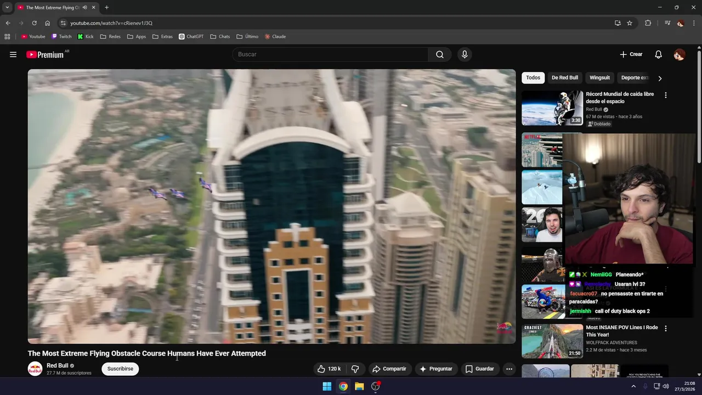Click the search magnifier button
This screenshot has height=395, width=702.
(440, 54)
